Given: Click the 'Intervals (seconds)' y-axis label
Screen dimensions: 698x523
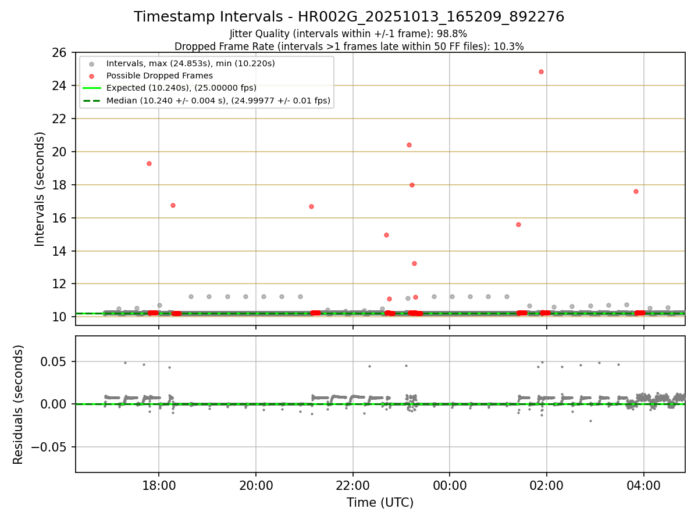Looking at the screenshot, I should click(40, 189).
